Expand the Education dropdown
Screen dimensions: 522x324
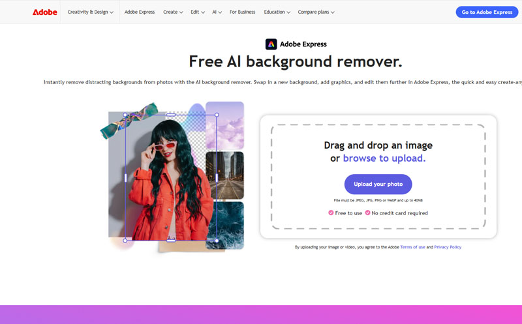tap(277, 12)
